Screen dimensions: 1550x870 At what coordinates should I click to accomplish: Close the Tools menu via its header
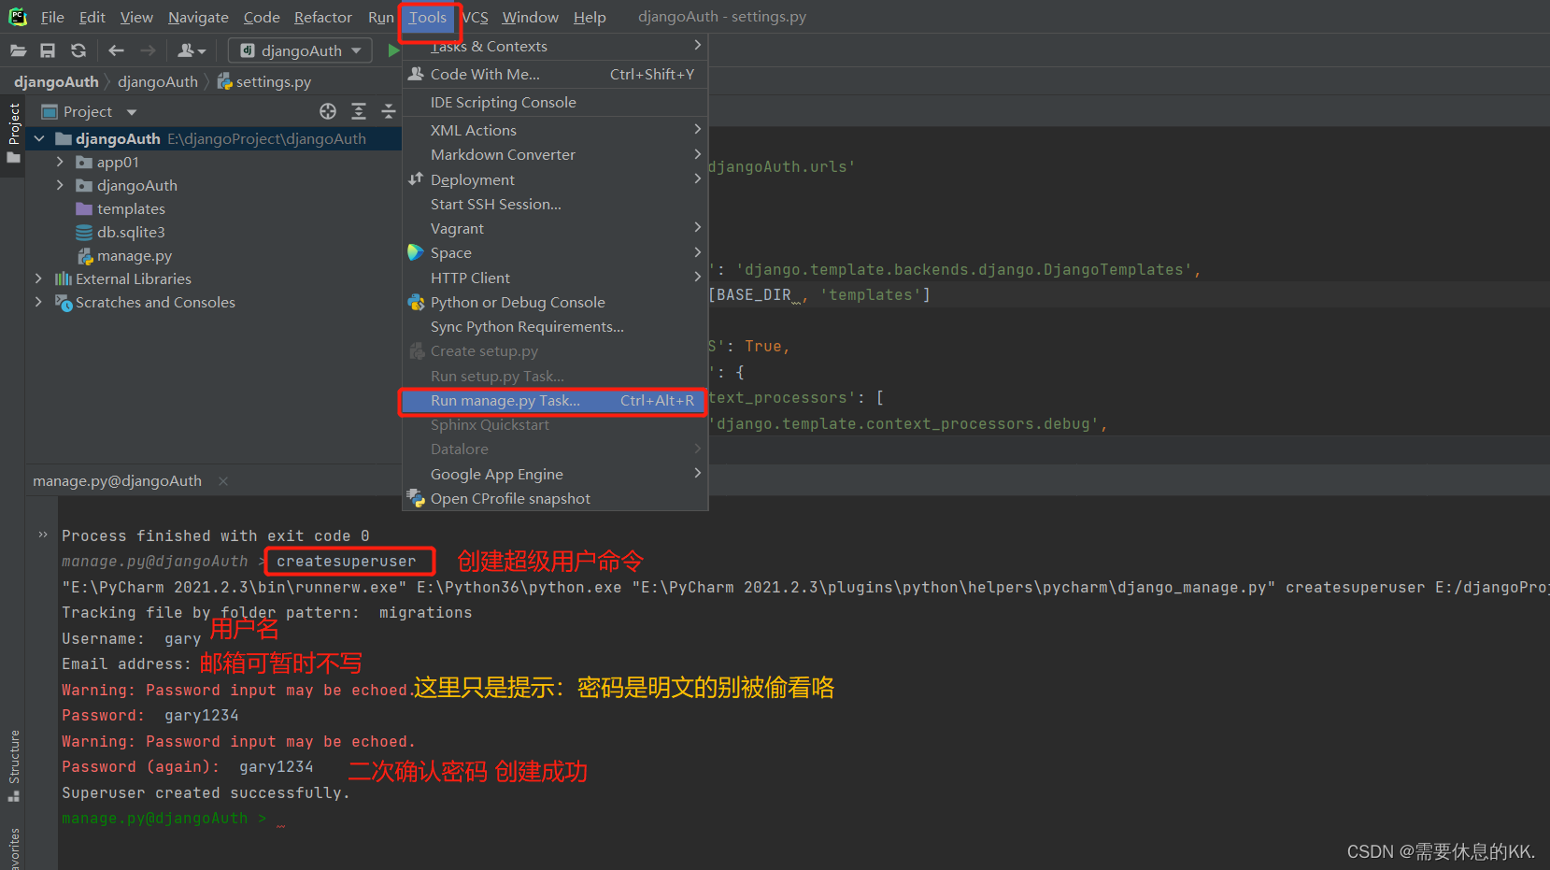[428, 17]
